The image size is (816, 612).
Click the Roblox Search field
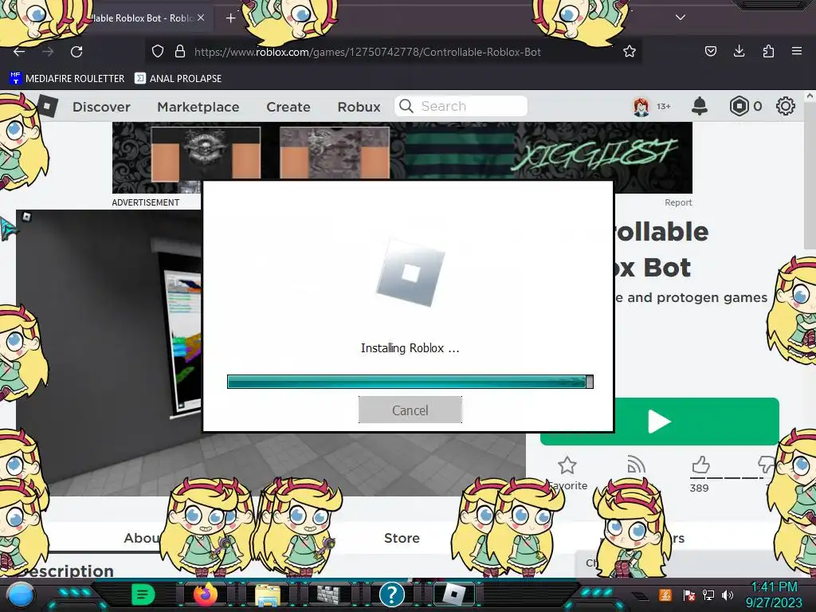click(461, 106)
